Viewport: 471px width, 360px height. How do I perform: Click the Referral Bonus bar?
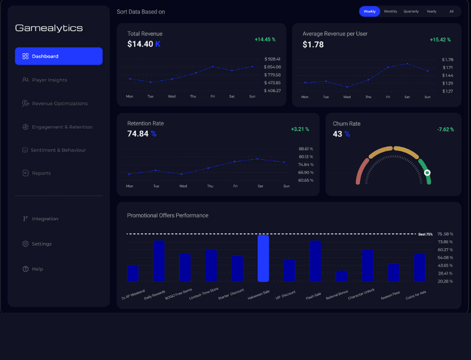tap(342, 276)
